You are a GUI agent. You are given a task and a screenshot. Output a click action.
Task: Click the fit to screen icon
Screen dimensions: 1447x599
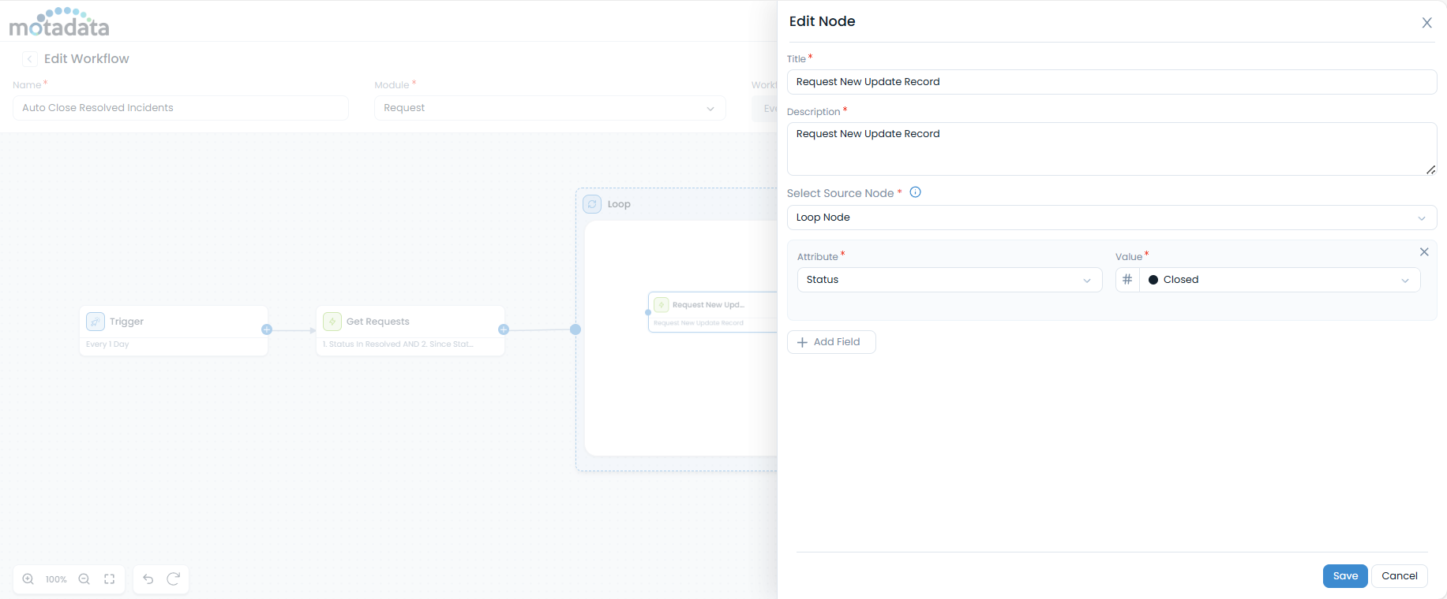[110, 579]
